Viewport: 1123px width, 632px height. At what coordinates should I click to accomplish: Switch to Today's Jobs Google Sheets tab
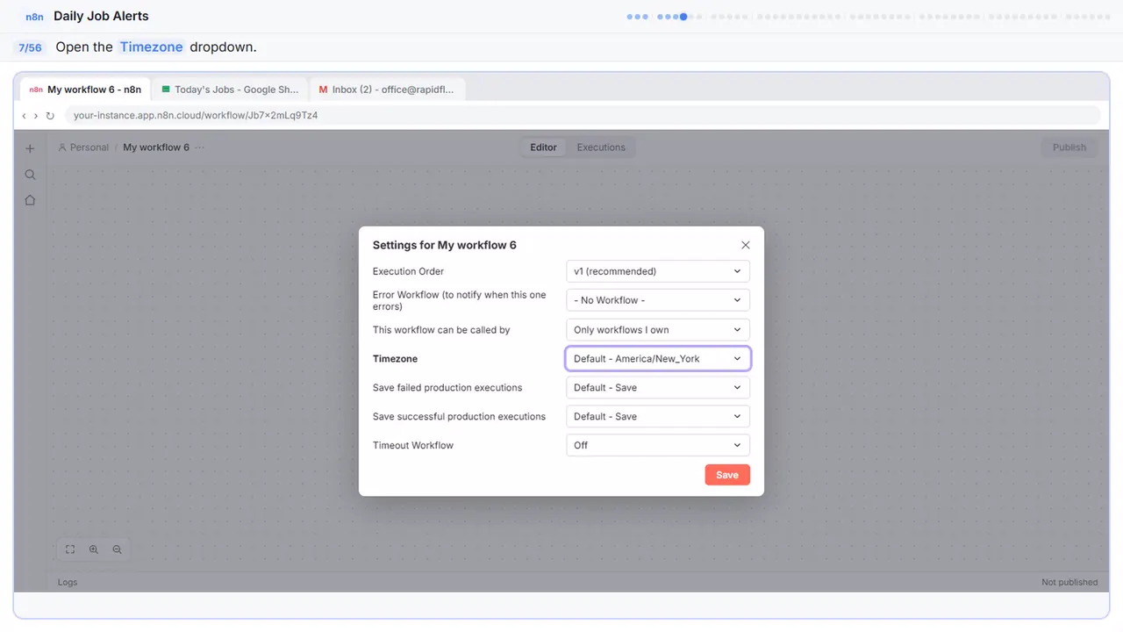click(x=230, y=90)
